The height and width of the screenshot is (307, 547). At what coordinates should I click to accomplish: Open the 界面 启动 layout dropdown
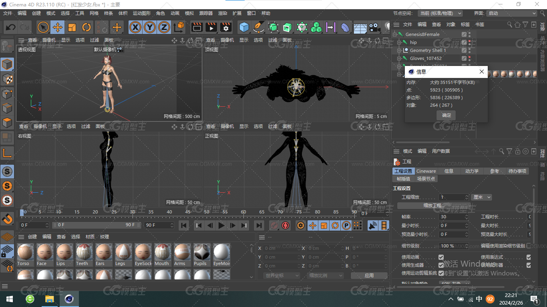512,13
